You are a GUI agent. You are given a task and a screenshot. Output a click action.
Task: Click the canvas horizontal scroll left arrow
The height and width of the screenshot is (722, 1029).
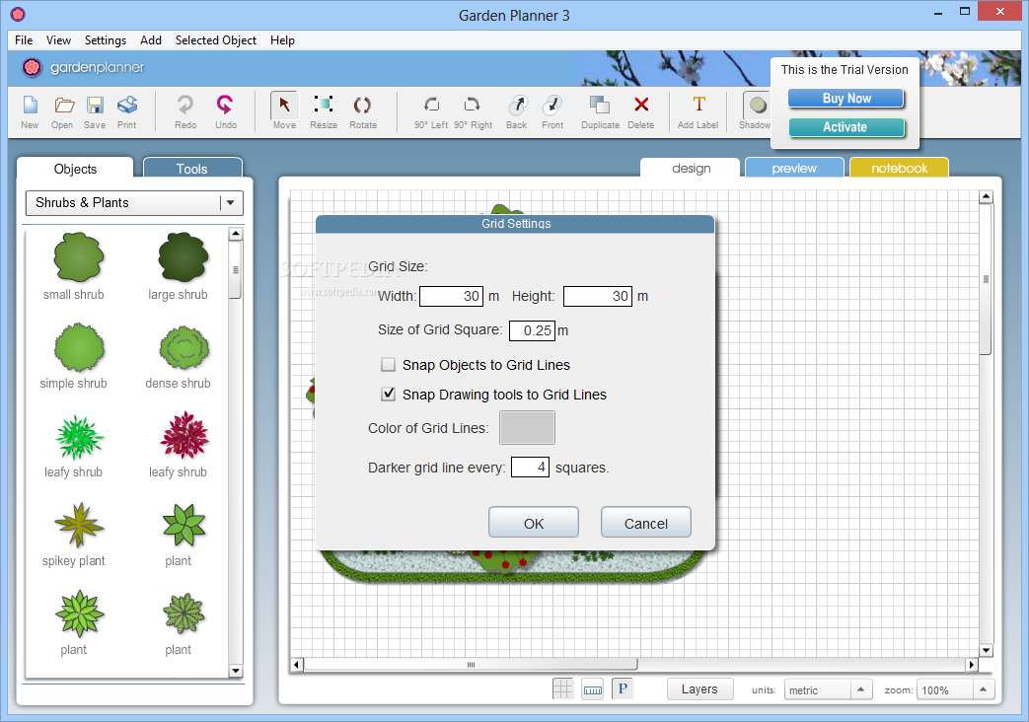pyautogui.click(x=297, y=665)
